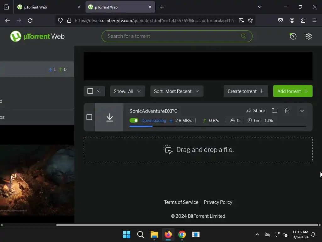
Task: Open the select-all dropdown arrow
Action: 99,91
